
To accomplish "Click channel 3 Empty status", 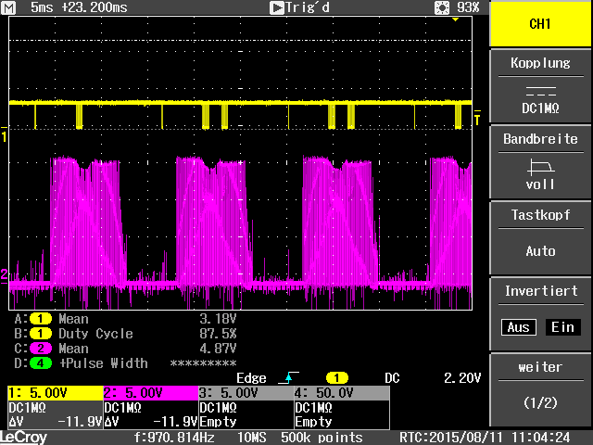I will 218,422.
